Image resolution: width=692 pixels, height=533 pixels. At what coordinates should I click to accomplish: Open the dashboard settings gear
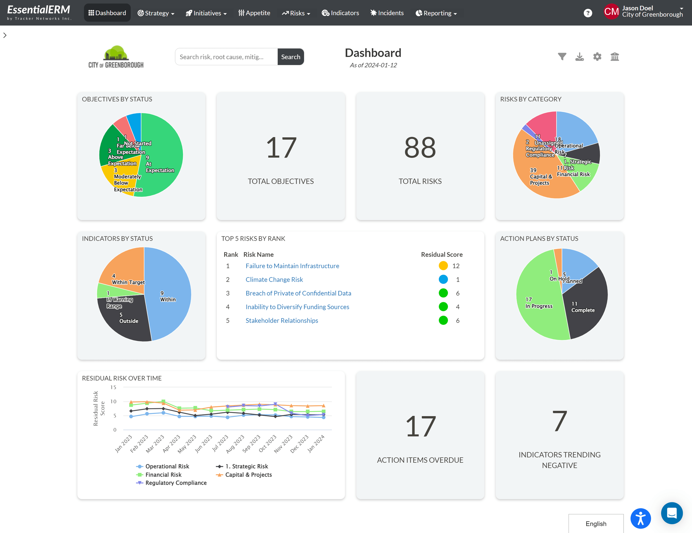(x=597, y=56)
